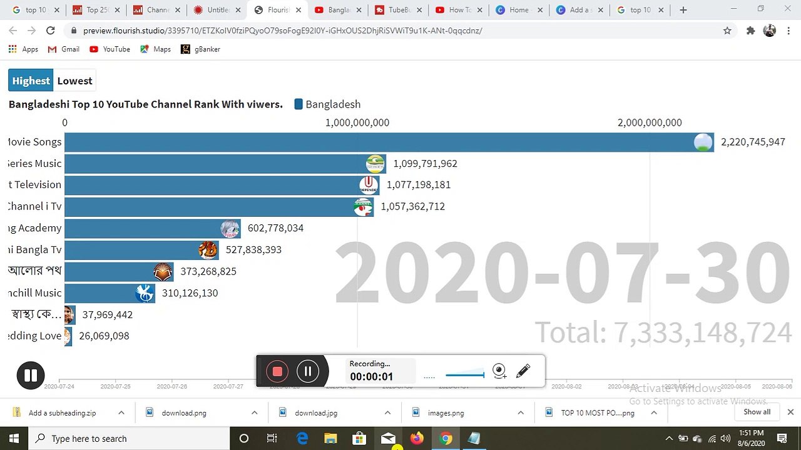Click the Windows search box
The height and width of the screenshot is (450, 801).
(130, 439)
